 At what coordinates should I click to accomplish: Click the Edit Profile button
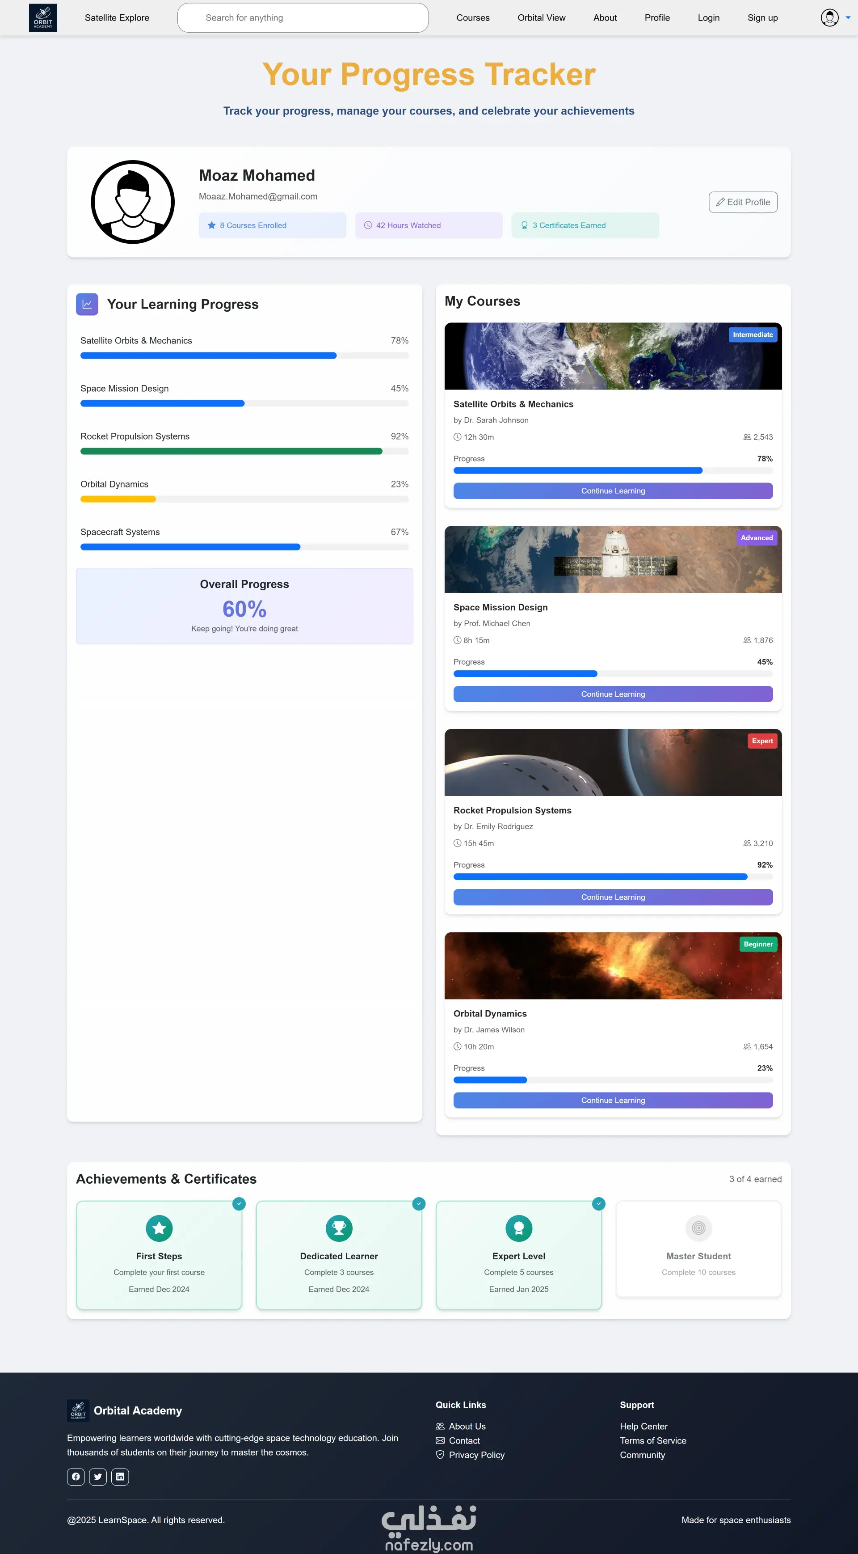742,202
